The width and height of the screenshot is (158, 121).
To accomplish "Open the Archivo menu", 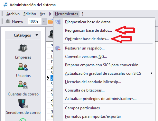I will (13, 14).
